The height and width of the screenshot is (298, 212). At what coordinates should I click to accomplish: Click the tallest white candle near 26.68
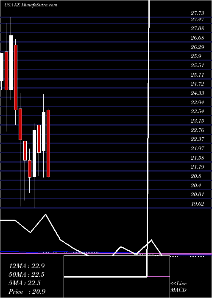pos(11,63)
